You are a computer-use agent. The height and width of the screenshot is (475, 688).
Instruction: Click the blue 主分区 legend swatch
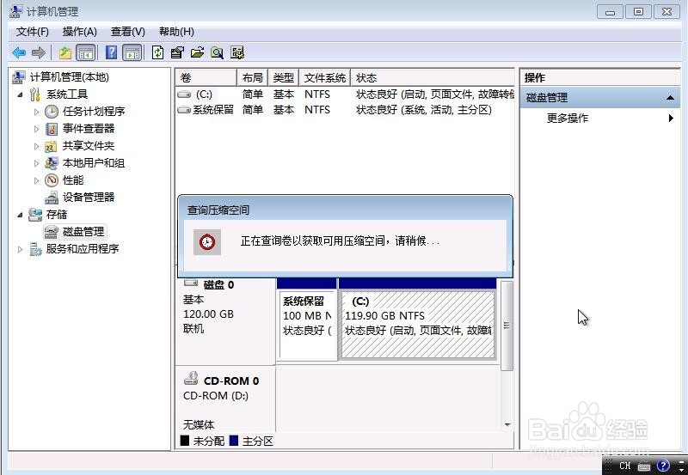234,441
